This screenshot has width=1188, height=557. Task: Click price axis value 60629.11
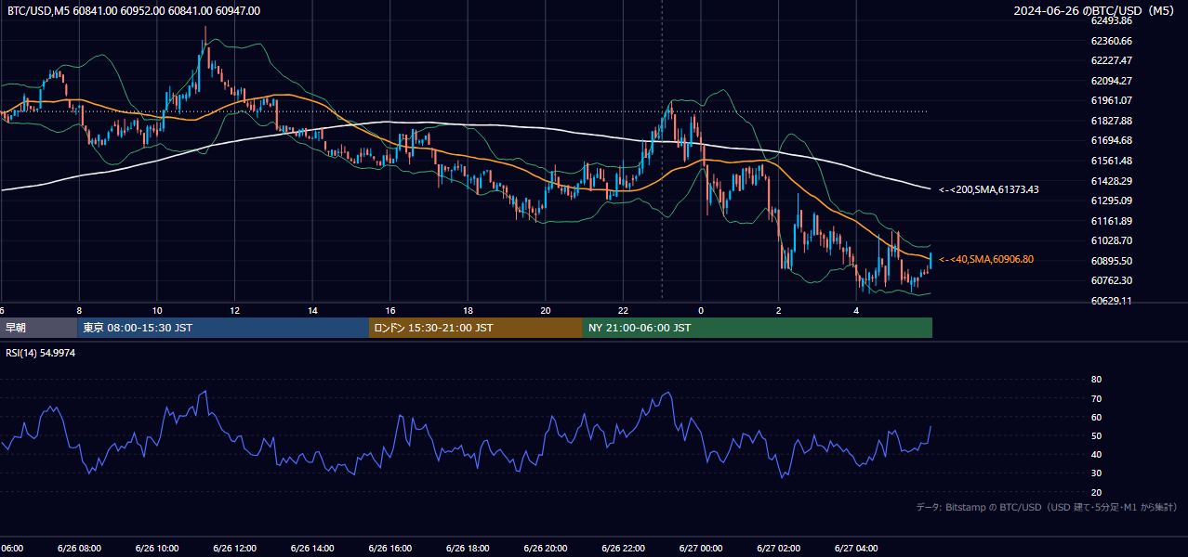point(1111,301)
